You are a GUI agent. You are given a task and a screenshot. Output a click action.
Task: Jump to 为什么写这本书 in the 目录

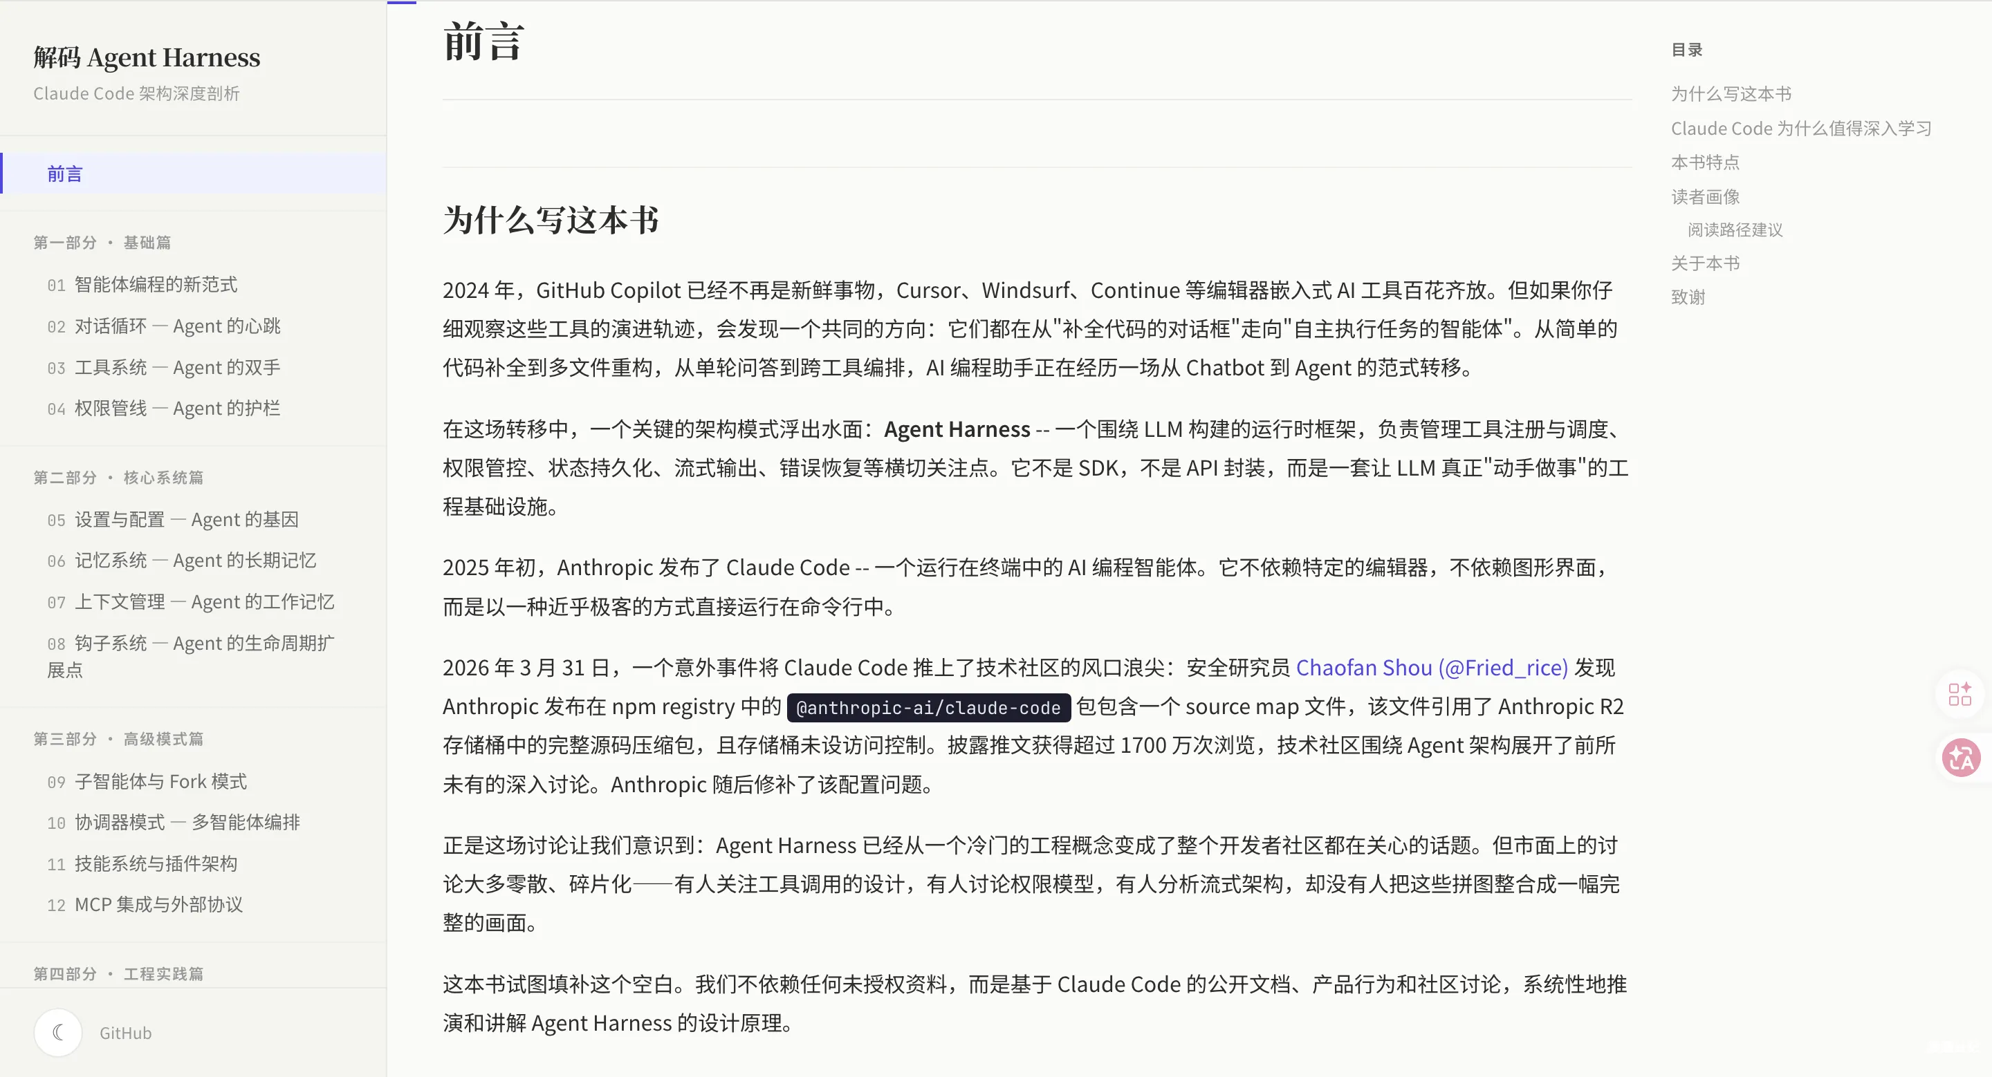pos(1732,93)
